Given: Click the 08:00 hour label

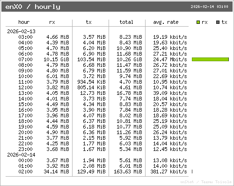Looking at the screenshot, I should (25, 65).
